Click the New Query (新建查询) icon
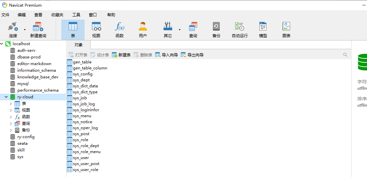Screen dimensions: 367x177 (38, 26)
